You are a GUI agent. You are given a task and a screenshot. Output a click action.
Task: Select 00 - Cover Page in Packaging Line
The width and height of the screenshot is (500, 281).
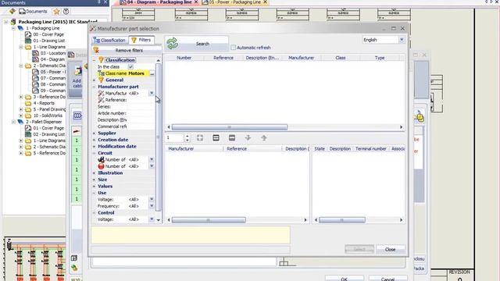point(48,34)
